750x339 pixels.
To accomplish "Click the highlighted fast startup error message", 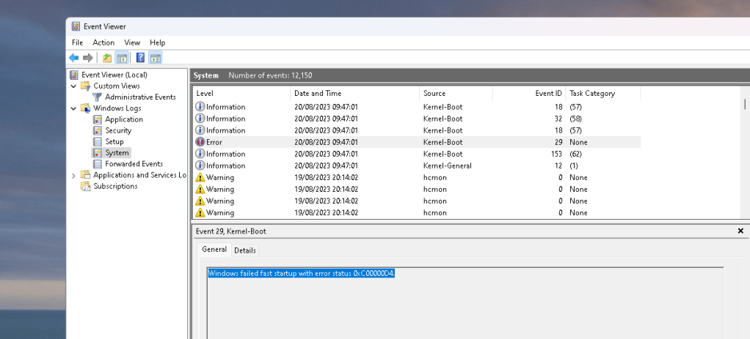I will pos(302,274).
